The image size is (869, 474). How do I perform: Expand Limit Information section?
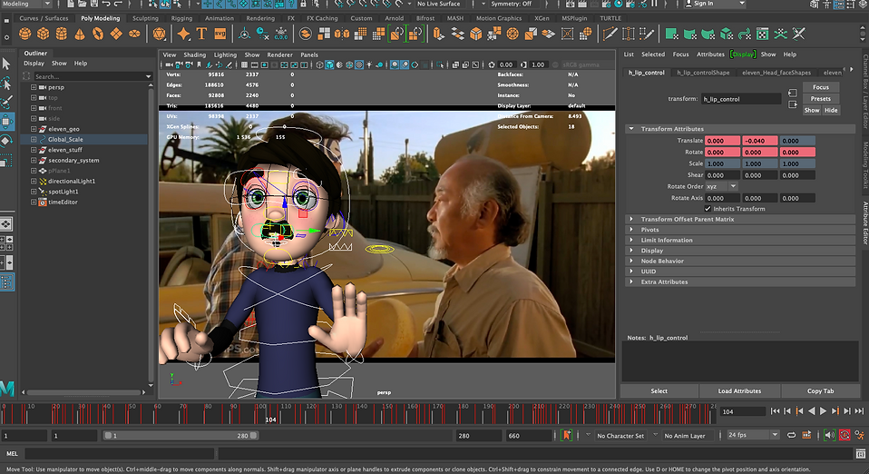[631, 241]
